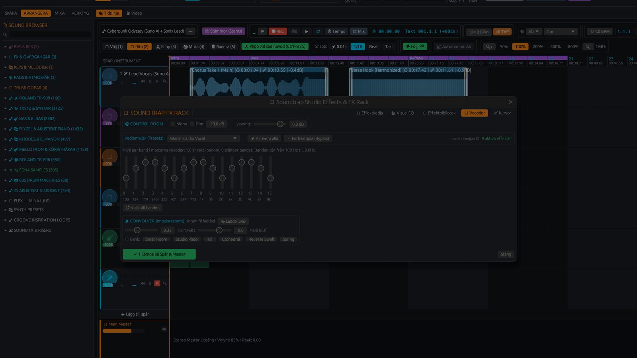
Task: Start recording with the REC button
Action: [x=278, y=31]
